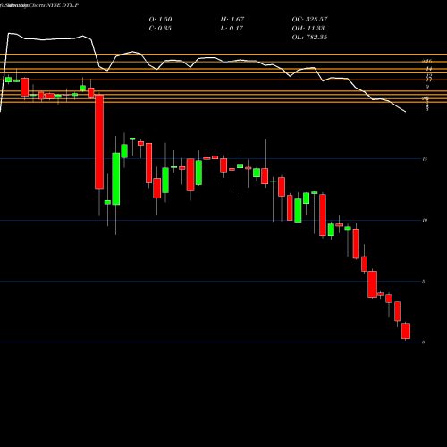Click the 'O: 1.50' open value
The width and height of the screenshot is (447, 447).
tap(160, 20)
